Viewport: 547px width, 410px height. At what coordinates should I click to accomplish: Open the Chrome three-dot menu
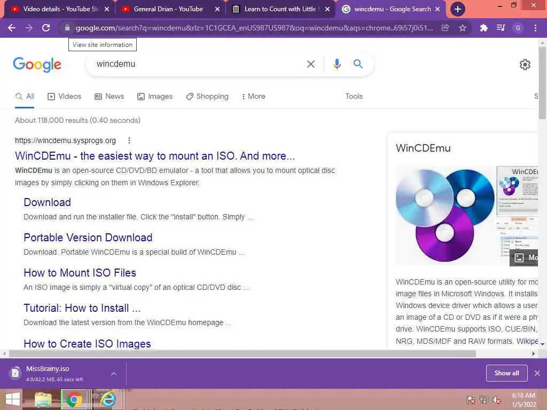point(535,28)
